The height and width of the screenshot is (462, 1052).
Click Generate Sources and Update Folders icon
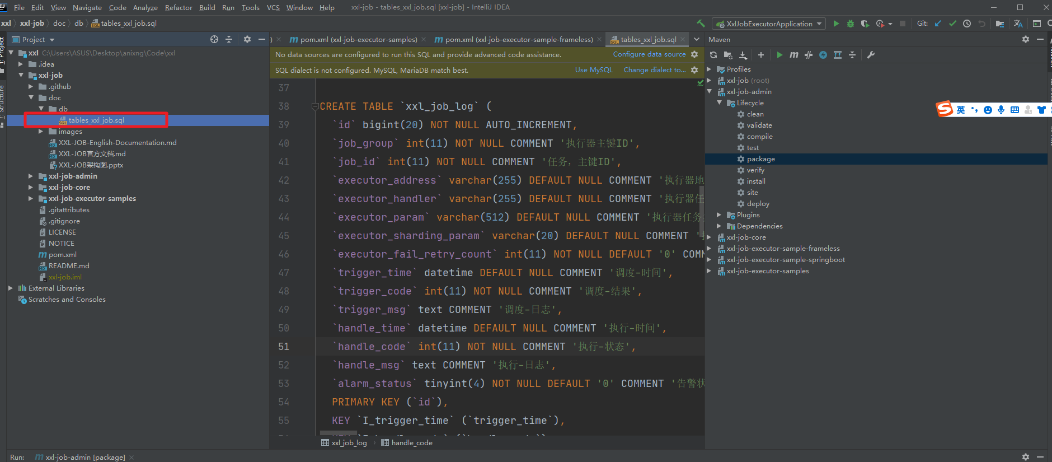tap(728, 55)
